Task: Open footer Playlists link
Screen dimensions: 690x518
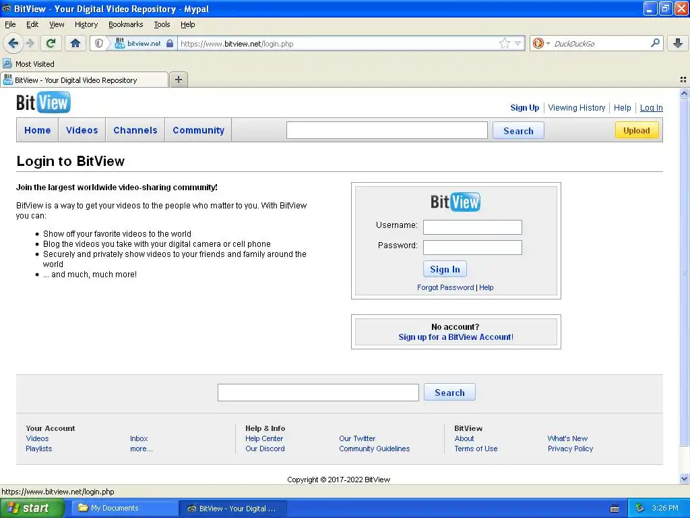Action: pyautogui.click(x=38, y=449)
